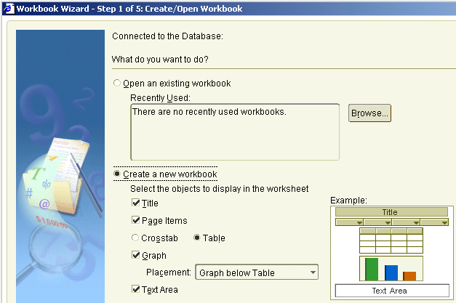Click the Text Area box in example
The height and width of the screenshot is (303, 456).
(x=392, y=291)
